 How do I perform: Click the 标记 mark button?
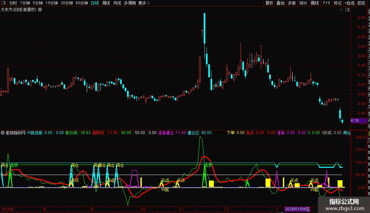coord(338,3)
